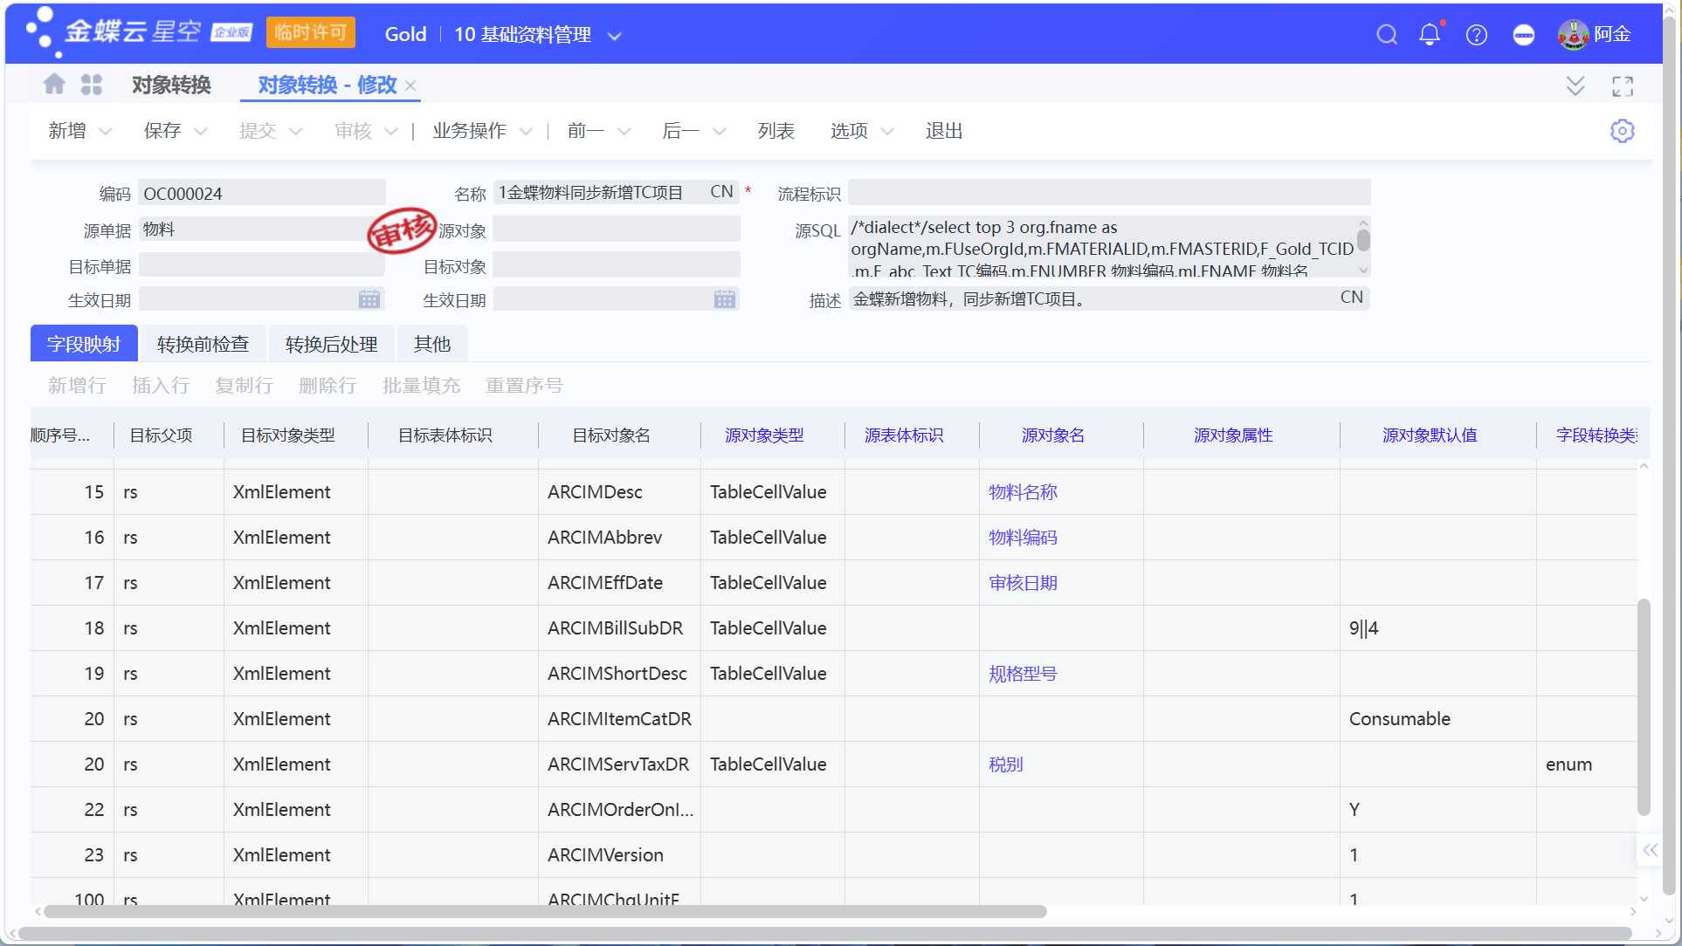Expand the 选项 dropdown arrow
The width and height of the screenshot is (1682, 946).
(x=887, y=132)
